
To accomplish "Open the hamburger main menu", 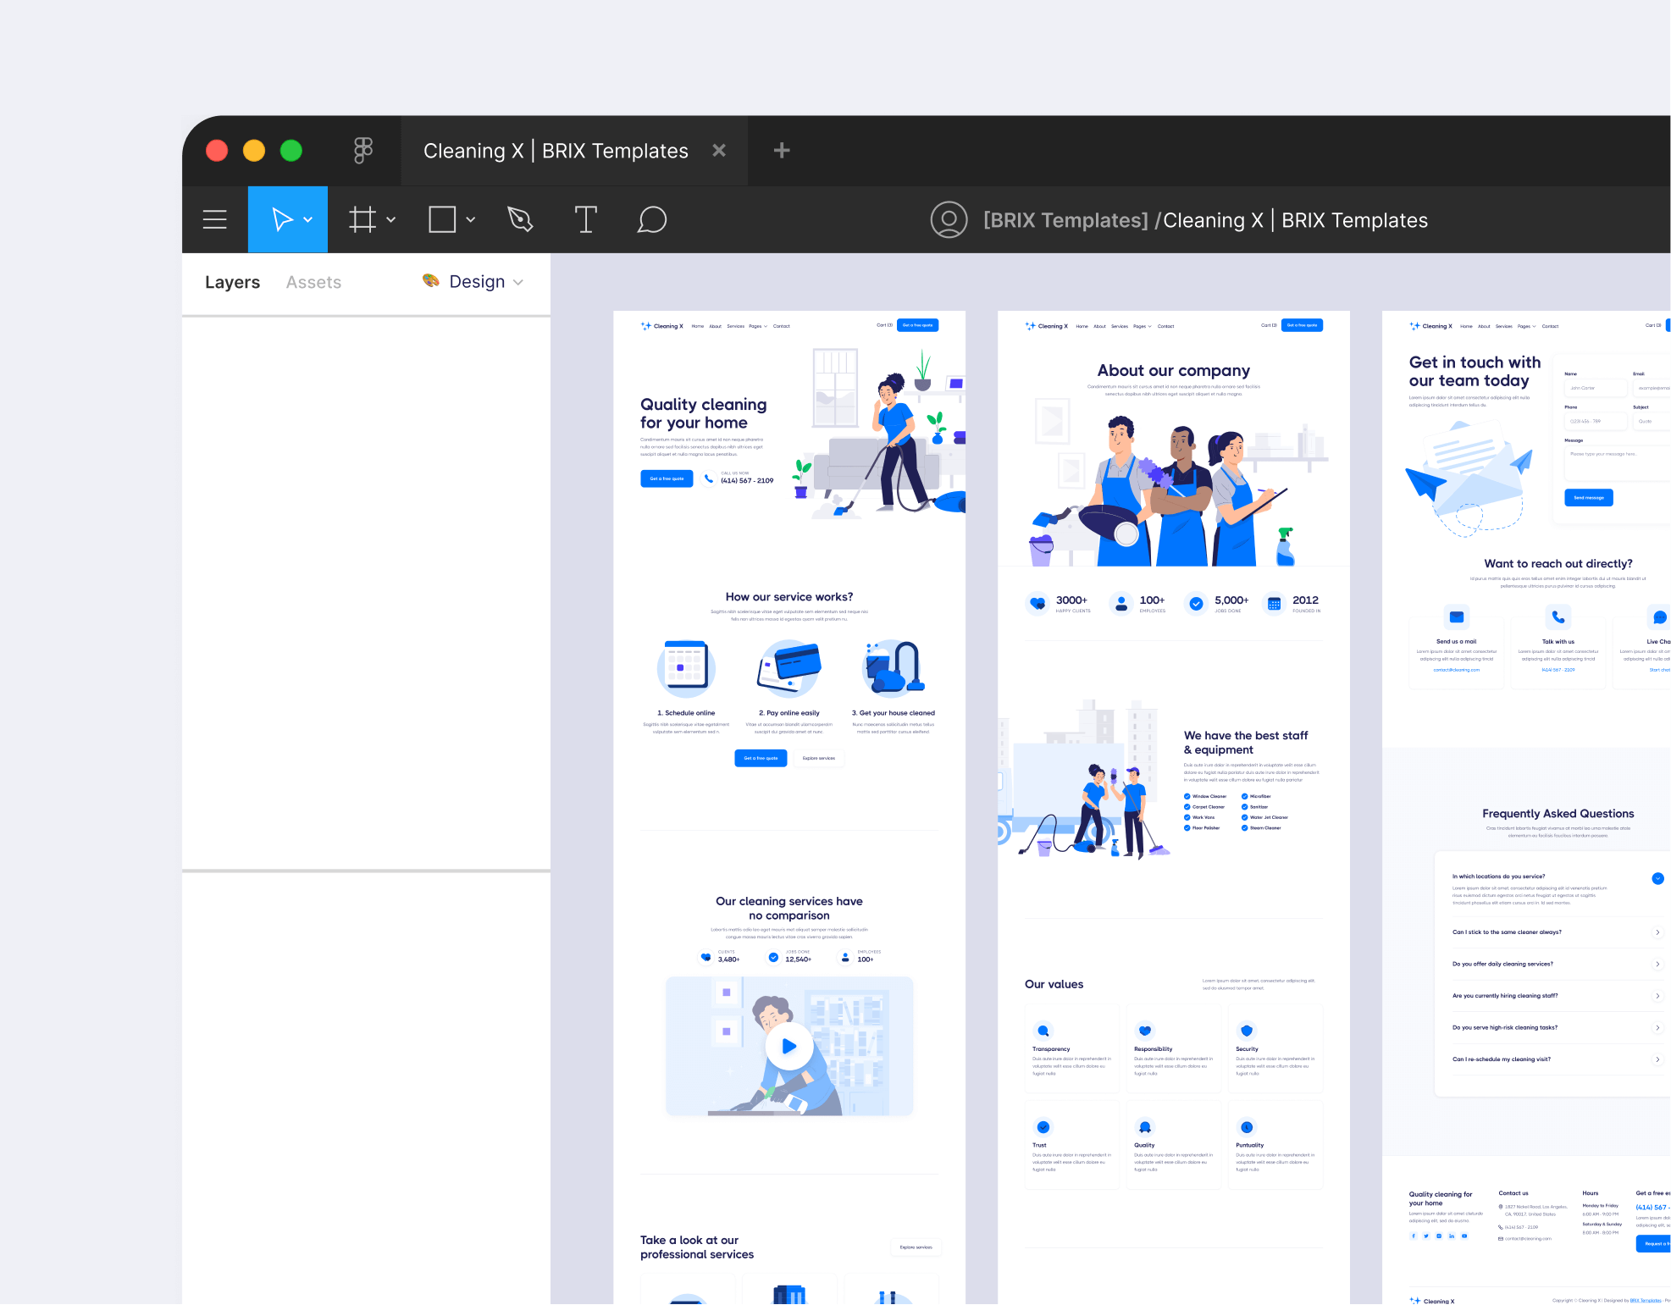I will click(x=214, y=219).
